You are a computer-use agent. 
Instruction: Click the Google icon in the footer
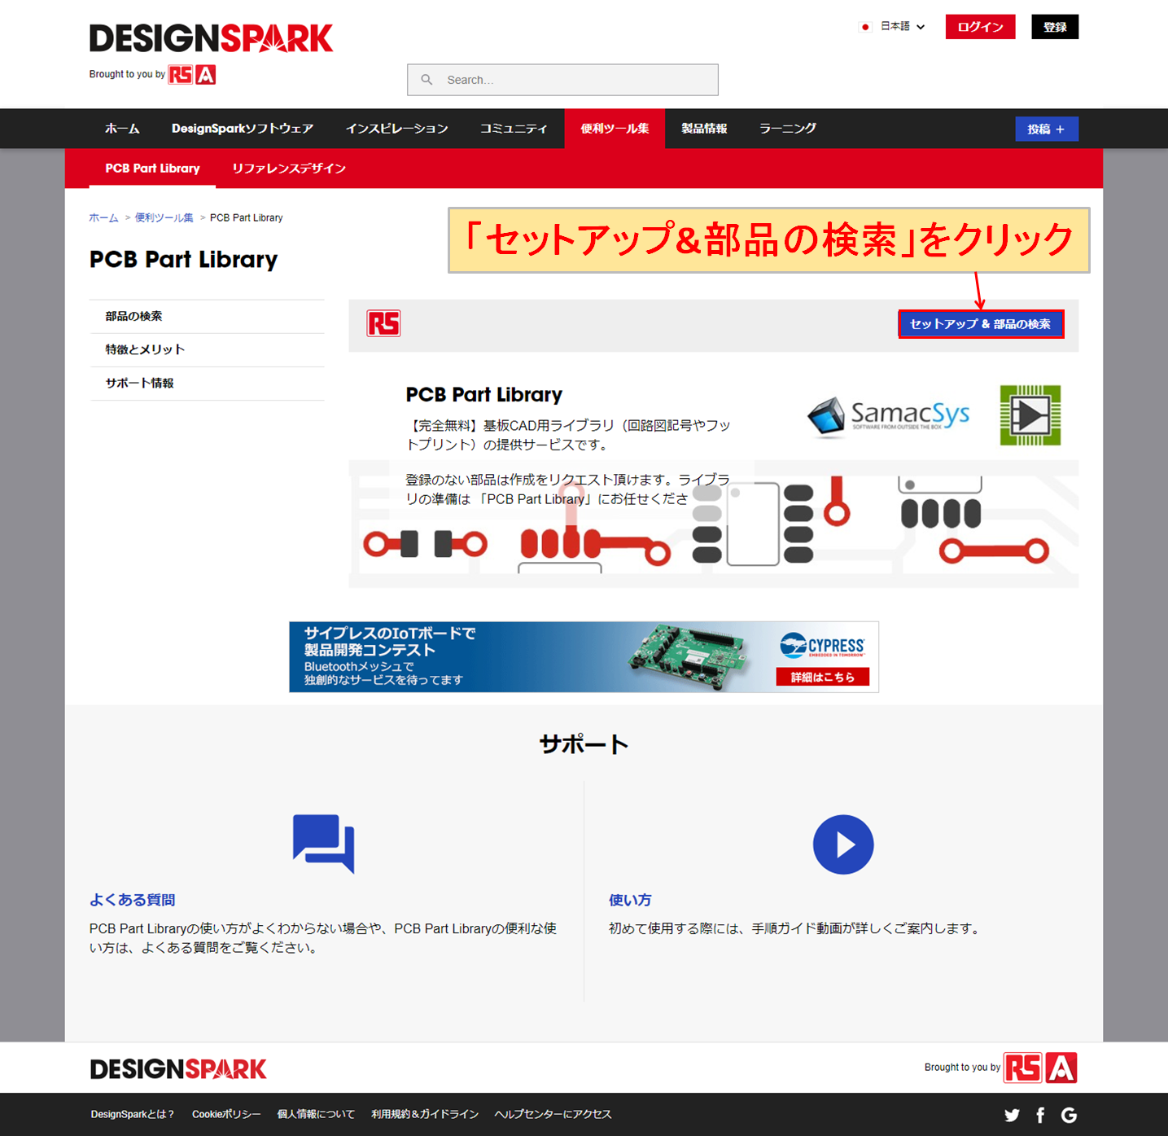coord(1069,1114)
